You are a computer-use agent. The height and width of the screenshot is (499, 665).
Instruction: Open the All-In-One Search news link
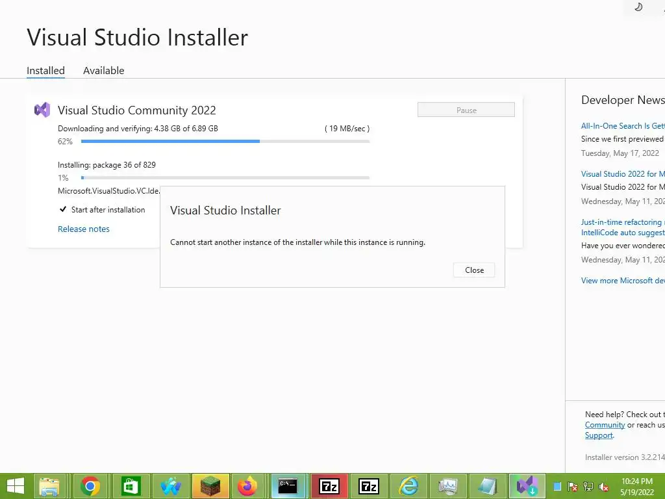[623, 125]
